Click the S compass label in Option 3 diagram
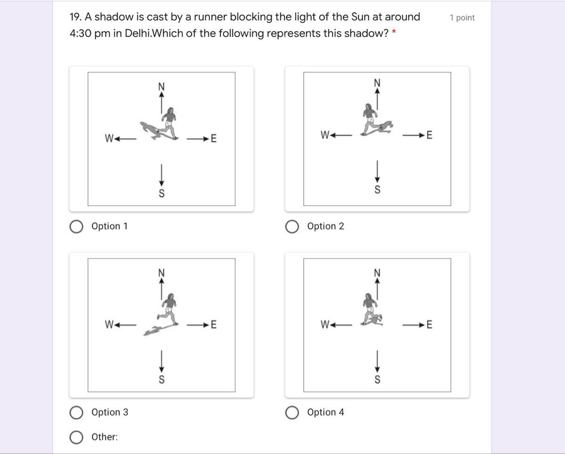 pyautogui.click(x=161, y=380)
